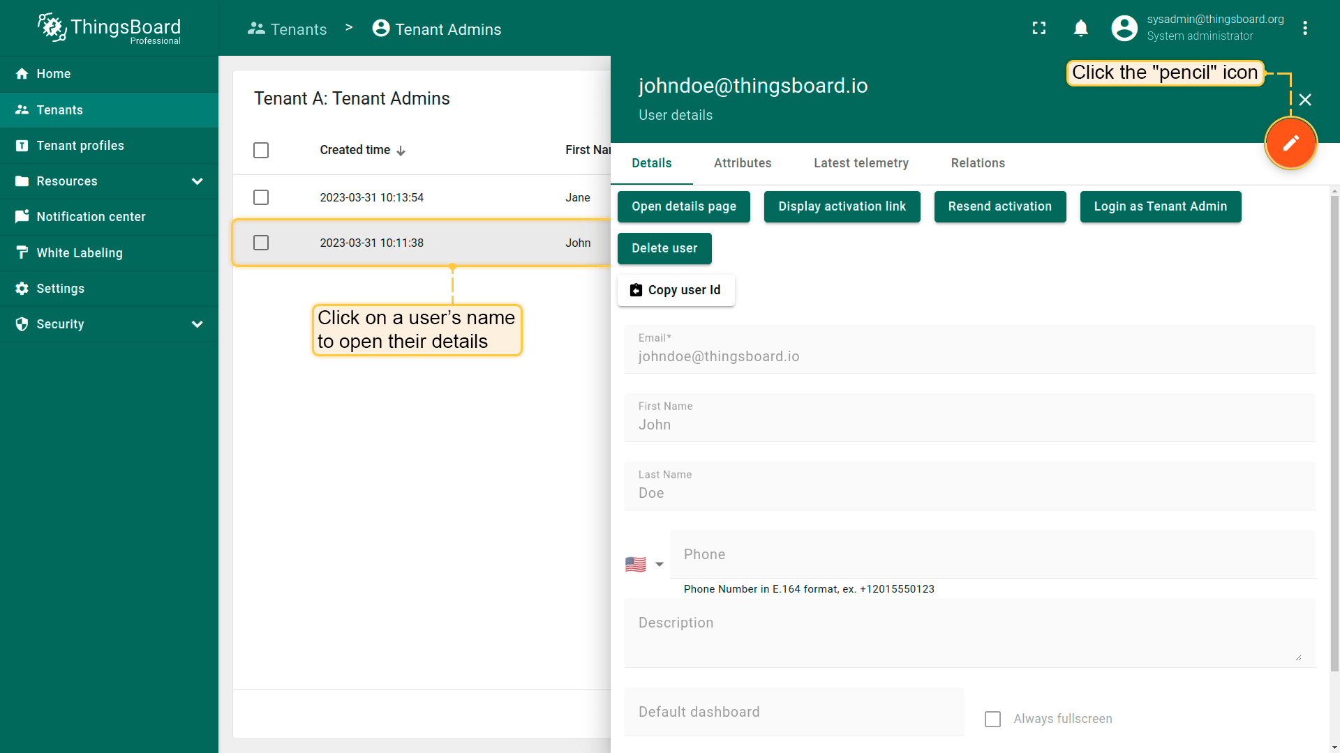Click the White Labeling paint roller icon

[22, 252]
